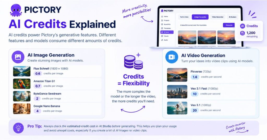
Task: Click the Amazon Titan G1 label
Action: click(44, 81)
